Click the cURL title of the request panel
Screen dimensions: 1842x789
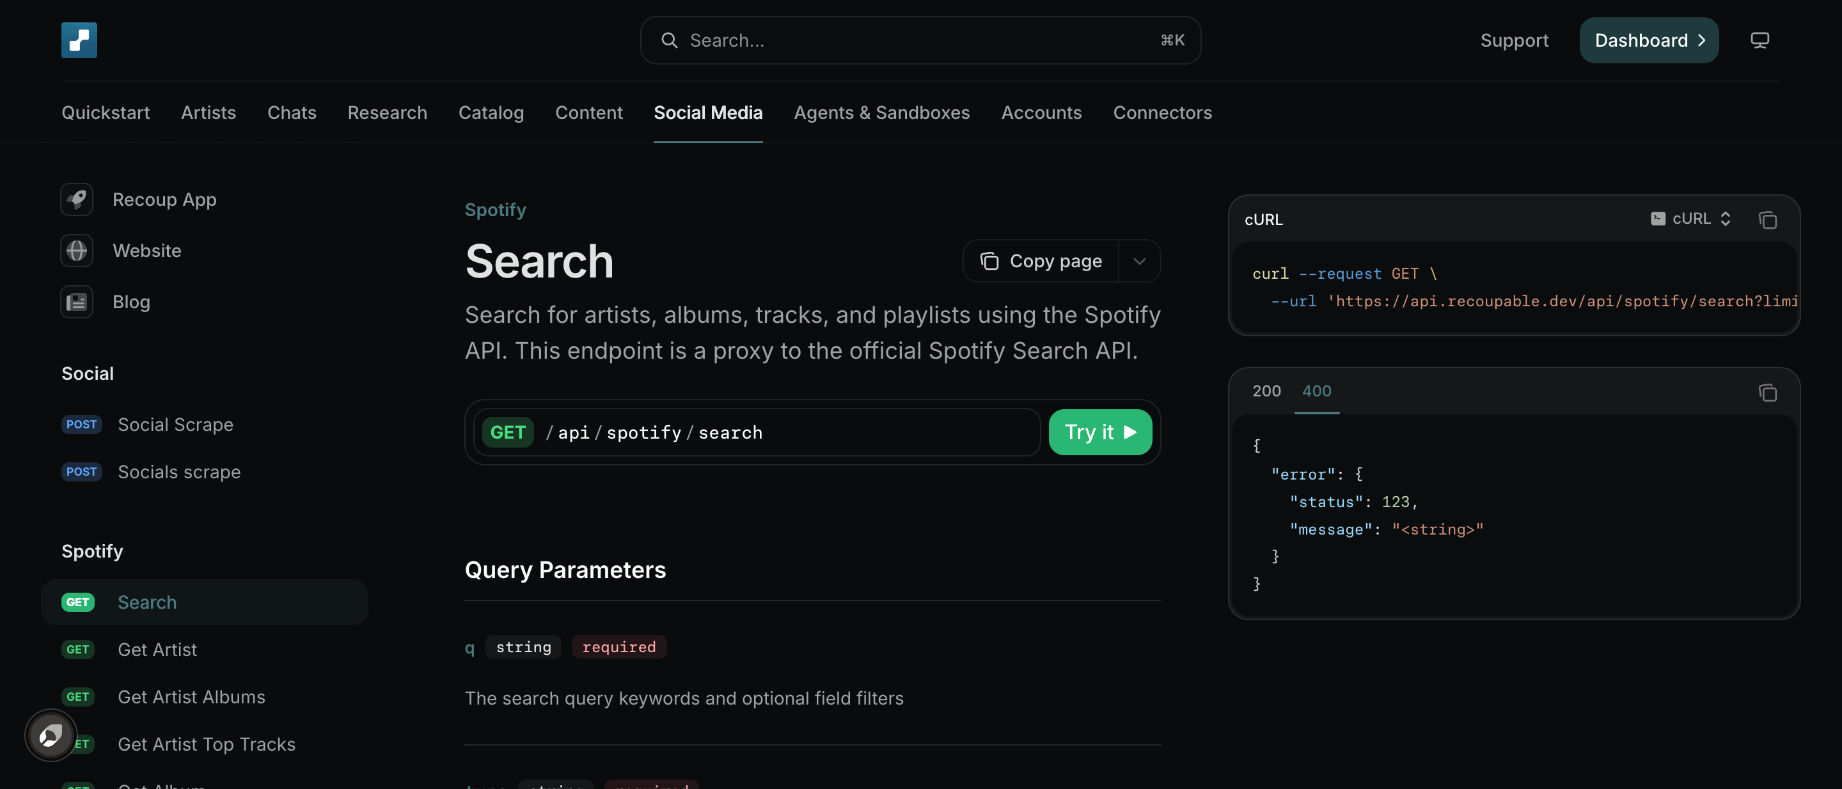coord(1264,219)
